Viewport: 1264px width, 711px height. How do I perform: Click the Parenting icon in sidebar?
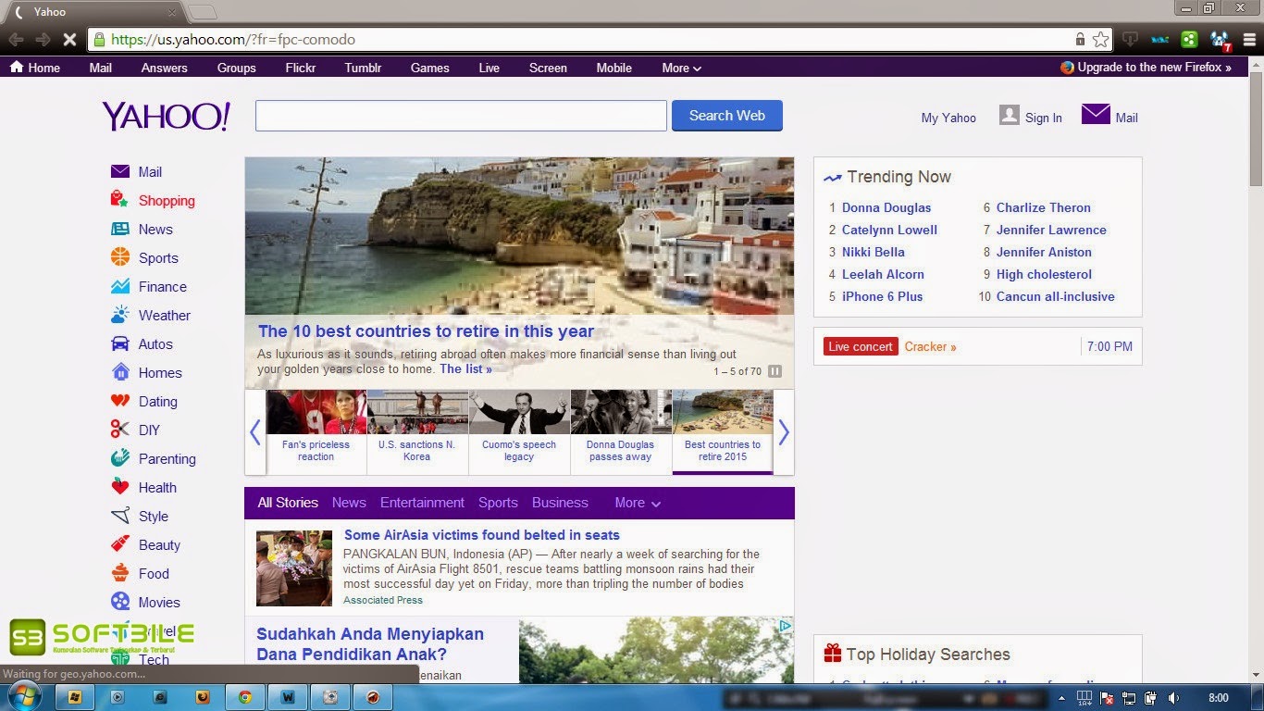(x=120, y=458)
